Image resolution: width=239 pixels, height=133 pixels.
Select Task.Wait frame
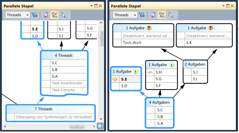(x=143, y=43)
